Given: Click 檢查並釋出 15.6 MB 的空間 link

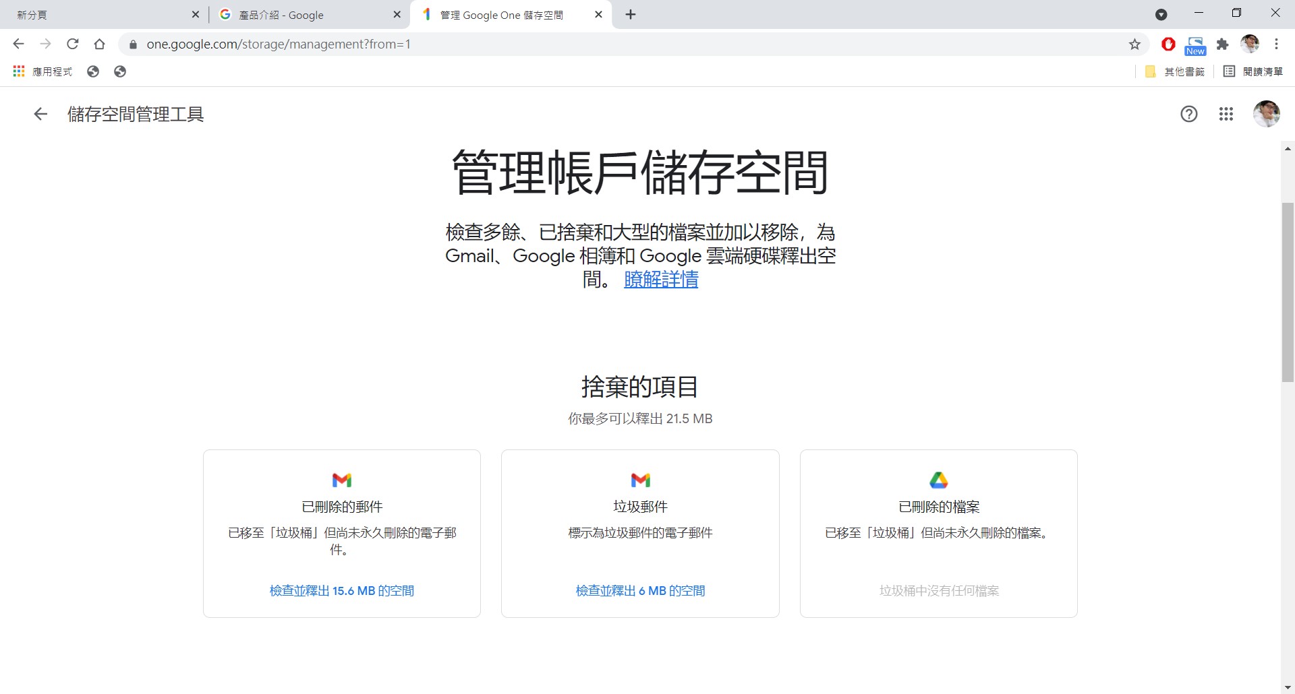Looking at the screenshot, I should pyautogui.click(x=342, y=591).
